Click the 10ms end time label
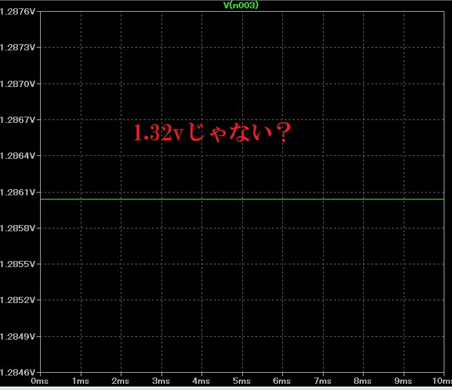The image size is (452, 390). pyautogui.click(x=439, y=381)
